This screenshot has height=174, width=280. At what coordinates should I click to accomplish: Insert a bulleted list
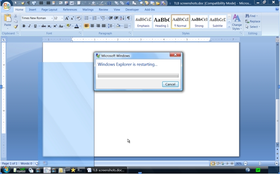pos(87,18)
